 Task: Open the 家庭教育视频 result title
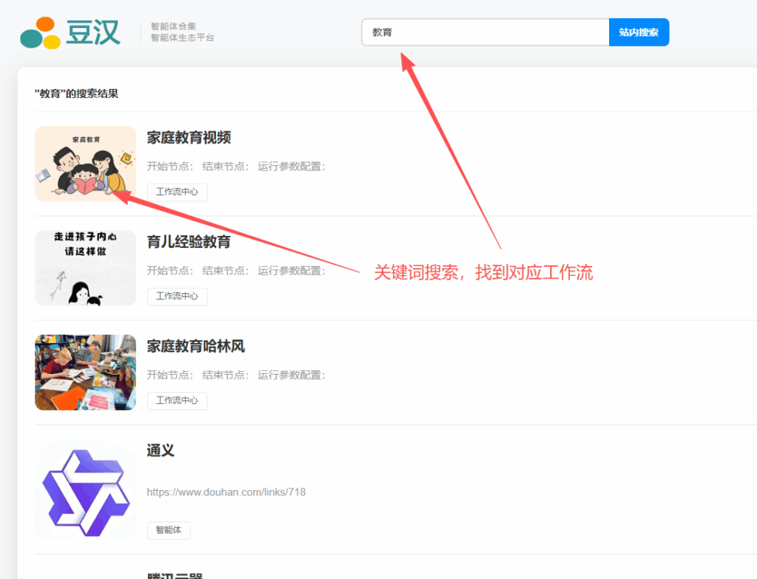(x=189, y=137)
